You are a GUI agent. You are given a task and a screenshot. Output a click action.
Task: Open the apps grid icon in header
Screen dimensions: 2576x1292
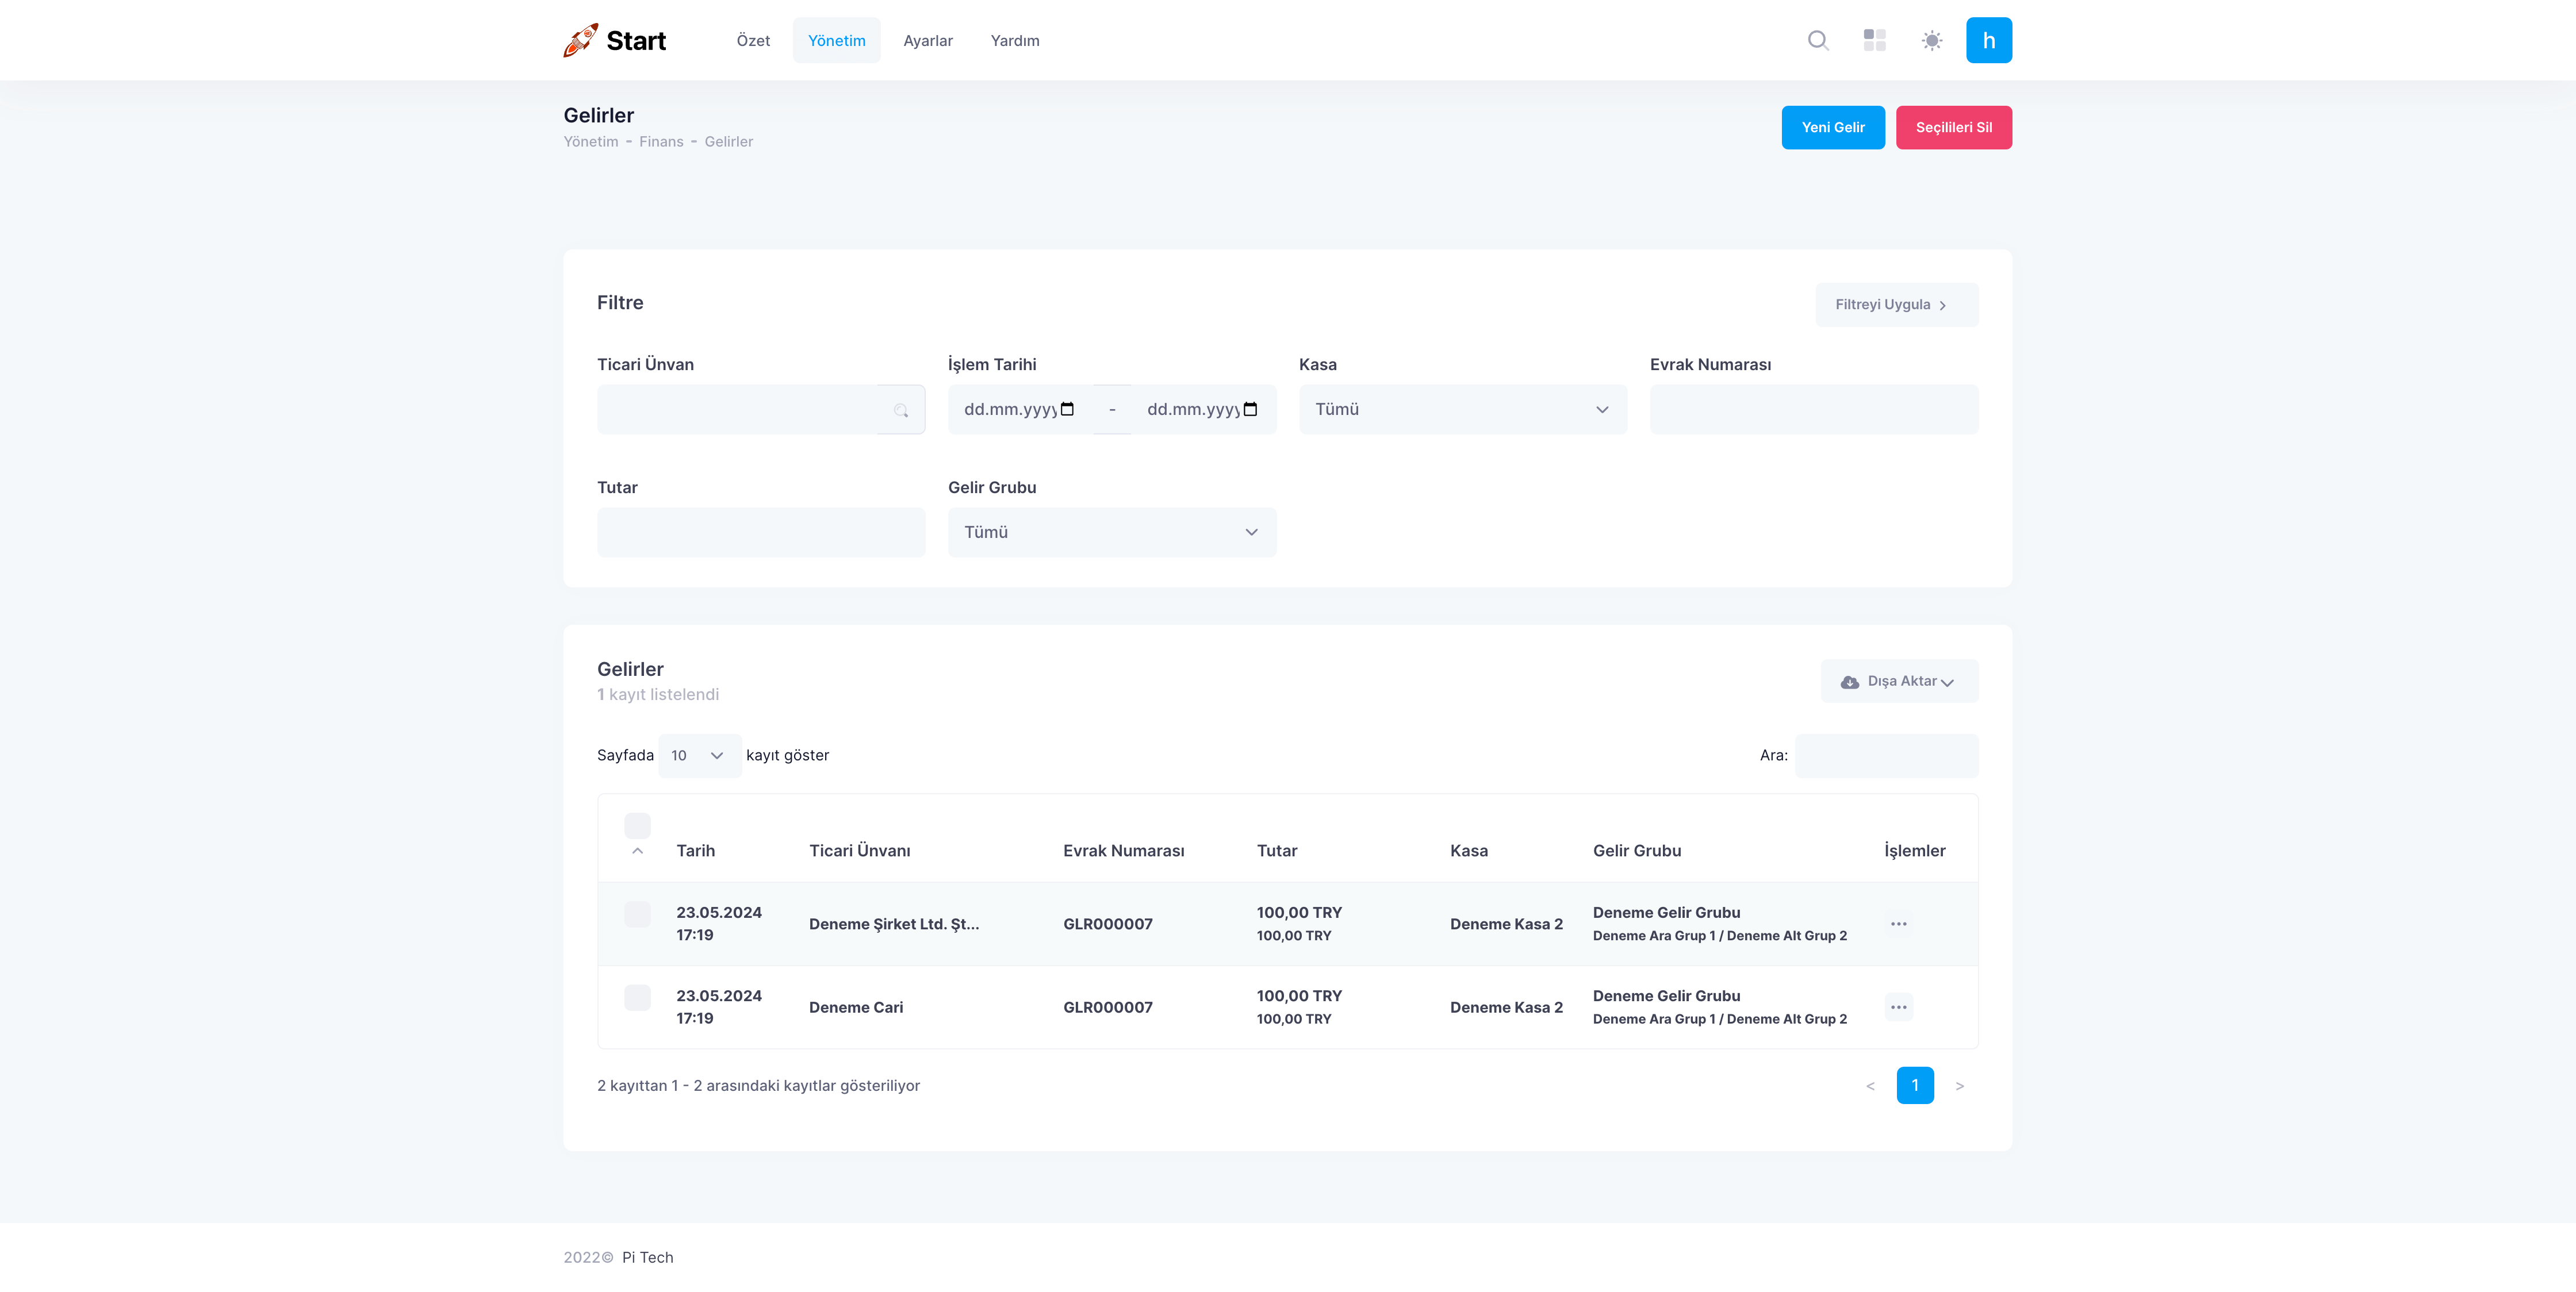pos(1874,40)
